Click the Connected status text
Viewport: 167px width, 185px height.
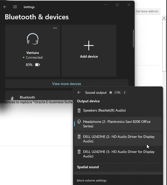pyautogui.click(x=34, y=57)
